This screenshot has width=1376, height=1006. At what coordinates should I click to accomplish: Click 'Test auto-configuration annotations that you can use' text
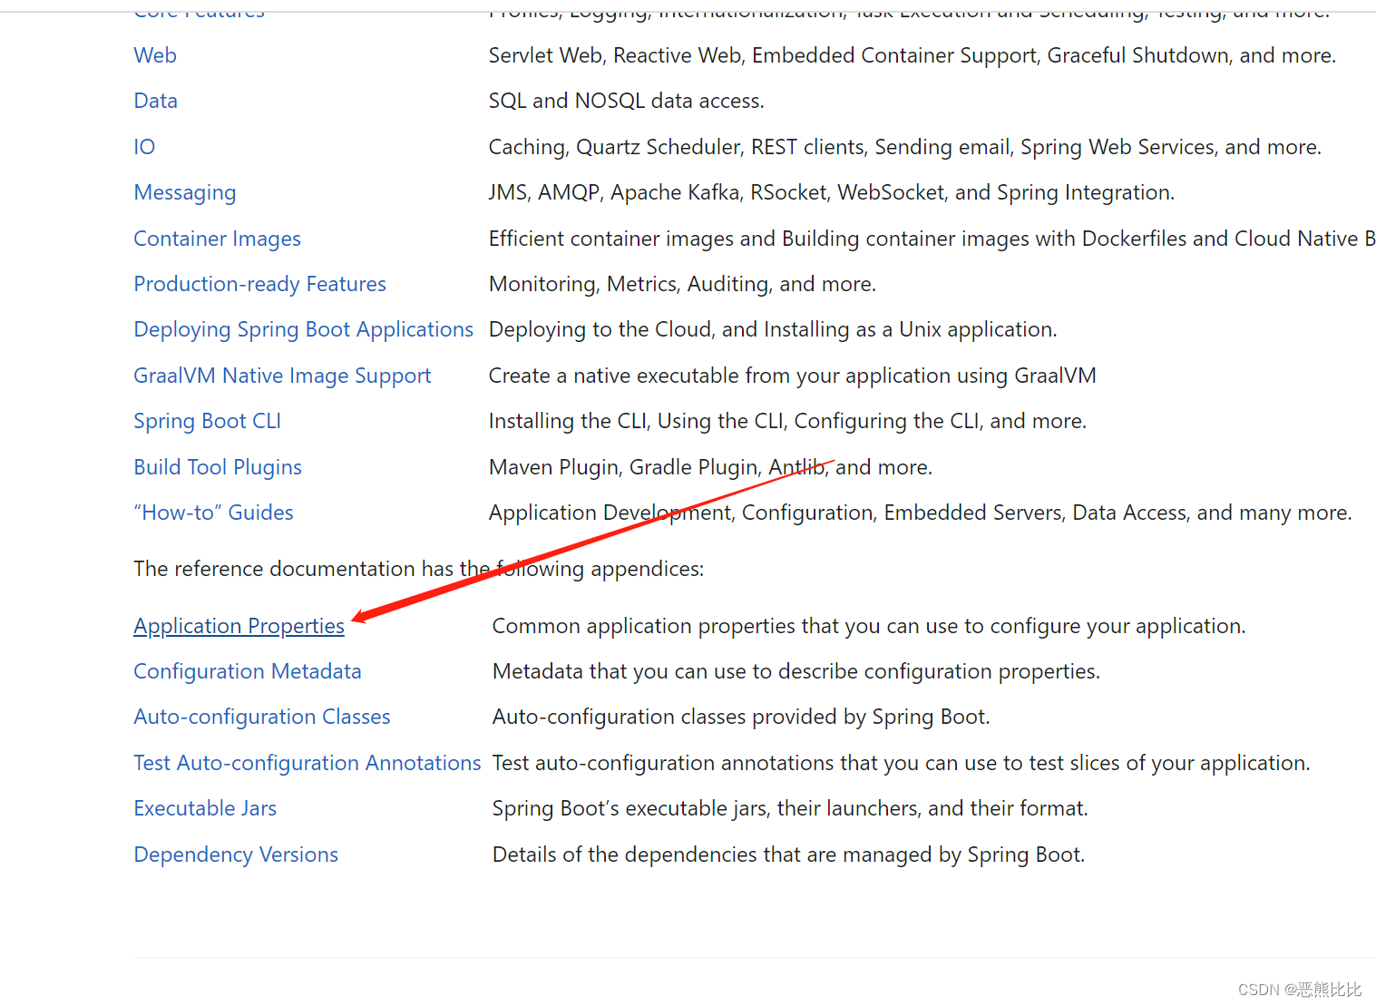(902, 763)
